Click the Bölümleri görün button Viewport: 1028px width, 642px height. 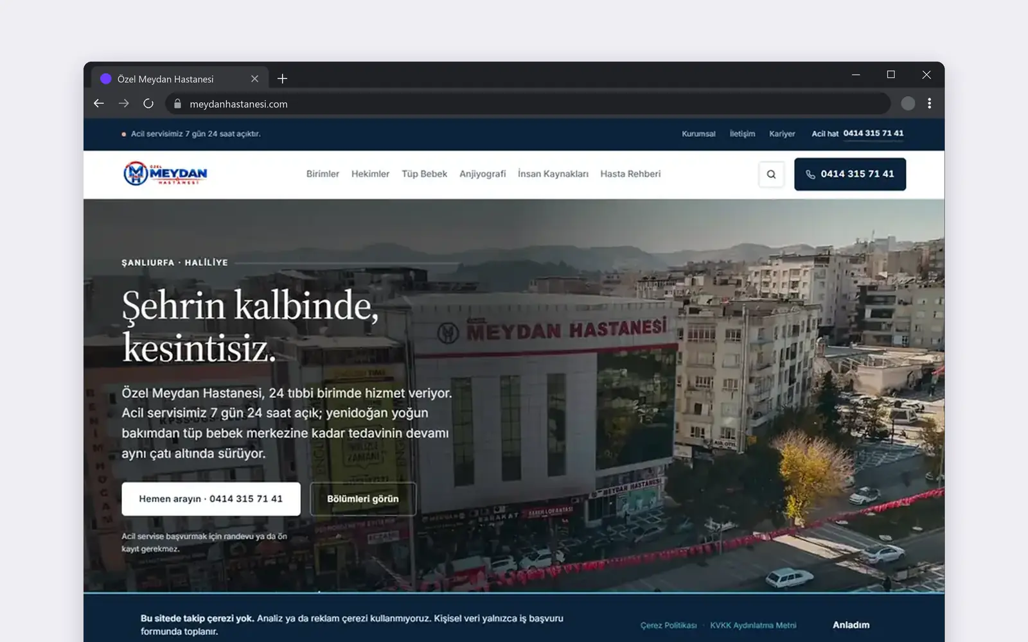pyautogui.click(x=363, y=499)
